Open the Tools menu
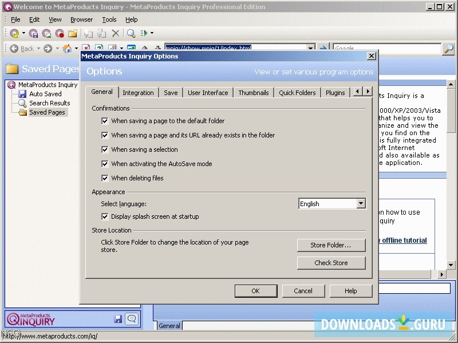The width and height of the screenshot is (458, 343). point(109,19)
